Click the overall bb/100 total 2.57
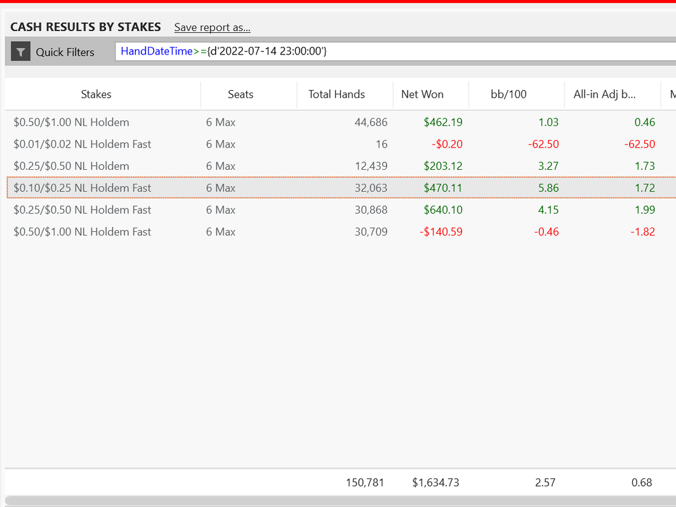Image resolution: width=676 pixels, height=507 pixels. [545, 482]
